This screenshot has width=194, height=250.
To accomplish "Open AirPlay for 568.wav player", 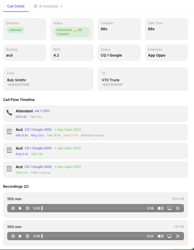I will coord(169,208).
